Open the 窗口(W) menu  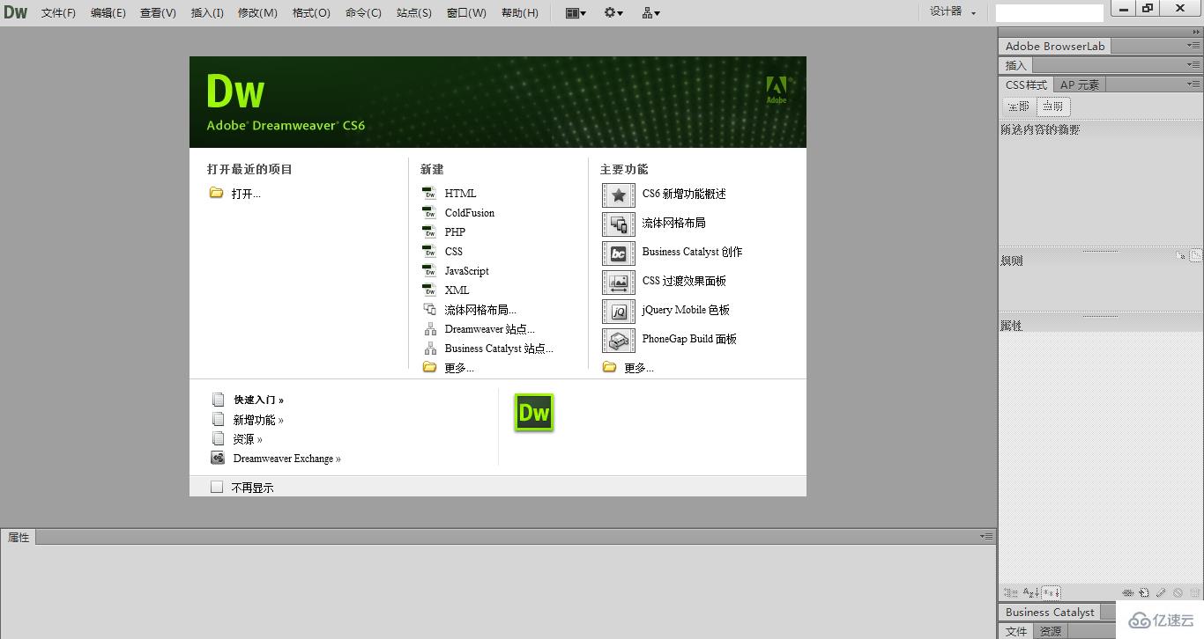[x=466, y=12]
